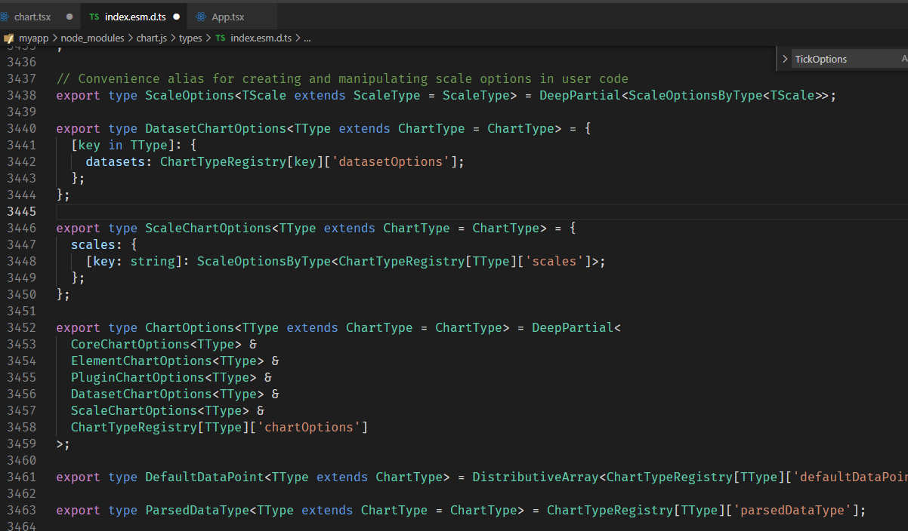Image resolution: width=908 pixels, height=531 pixels.
Task: Click the 'scales' string literal on line 3448
Action: (554, 261)
